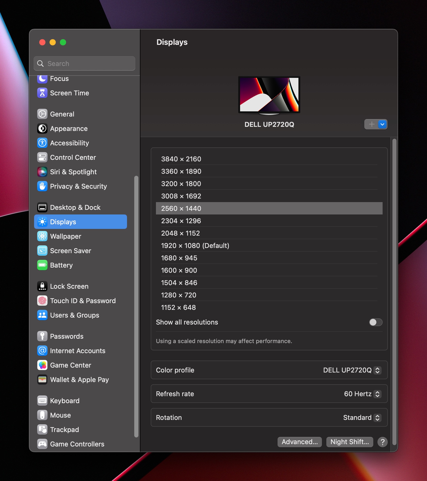The height and width of the screenshot is (481, 427).
Task: Open Lock Screen settings pane
Action: (x=81, y=286)
